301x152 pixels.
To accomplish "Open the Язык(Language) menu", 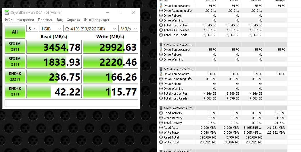I will tap(96, 20).
